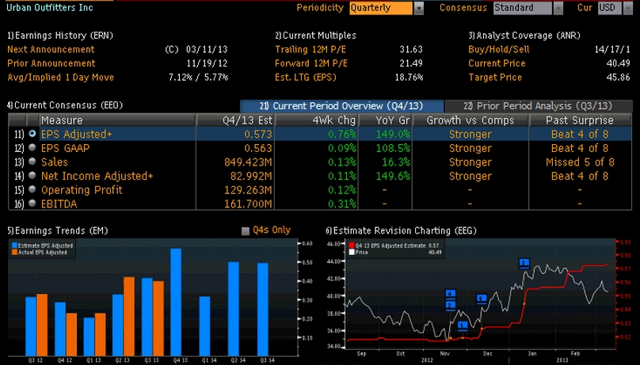Screen dimensions: 640x365
Task: Open Current Consensus (EEO) link
Action: pos(65,105)
